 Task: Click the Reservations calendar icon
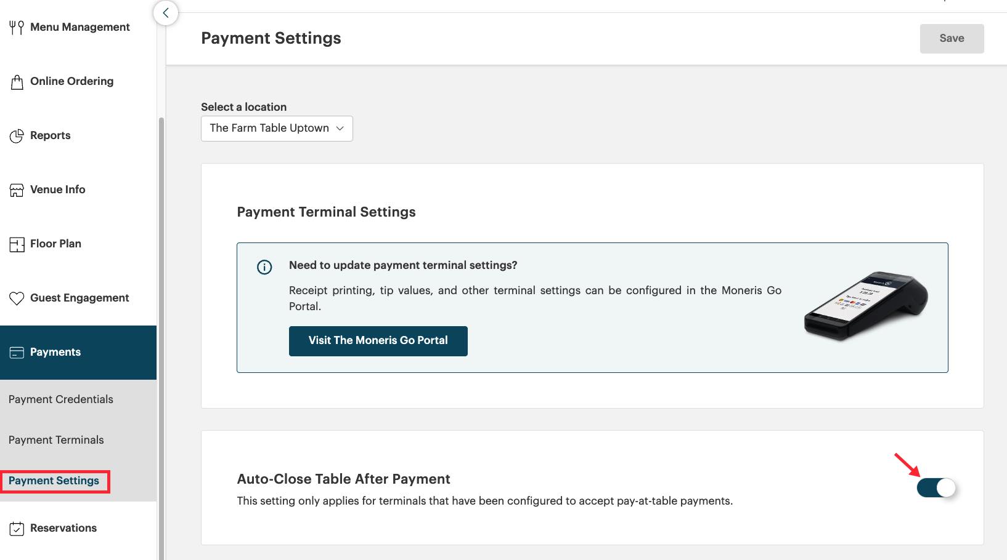17,529
